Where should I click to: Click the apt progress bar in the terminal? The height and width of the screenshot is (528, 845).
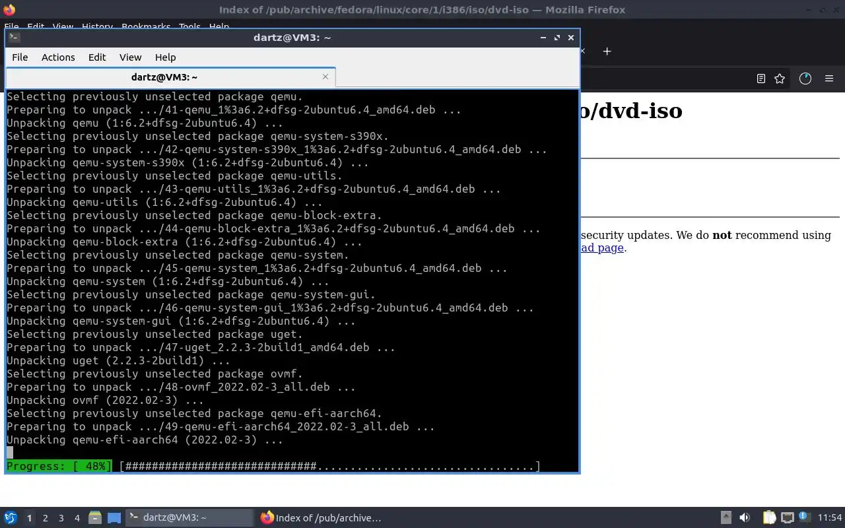(x=329, y=467)
